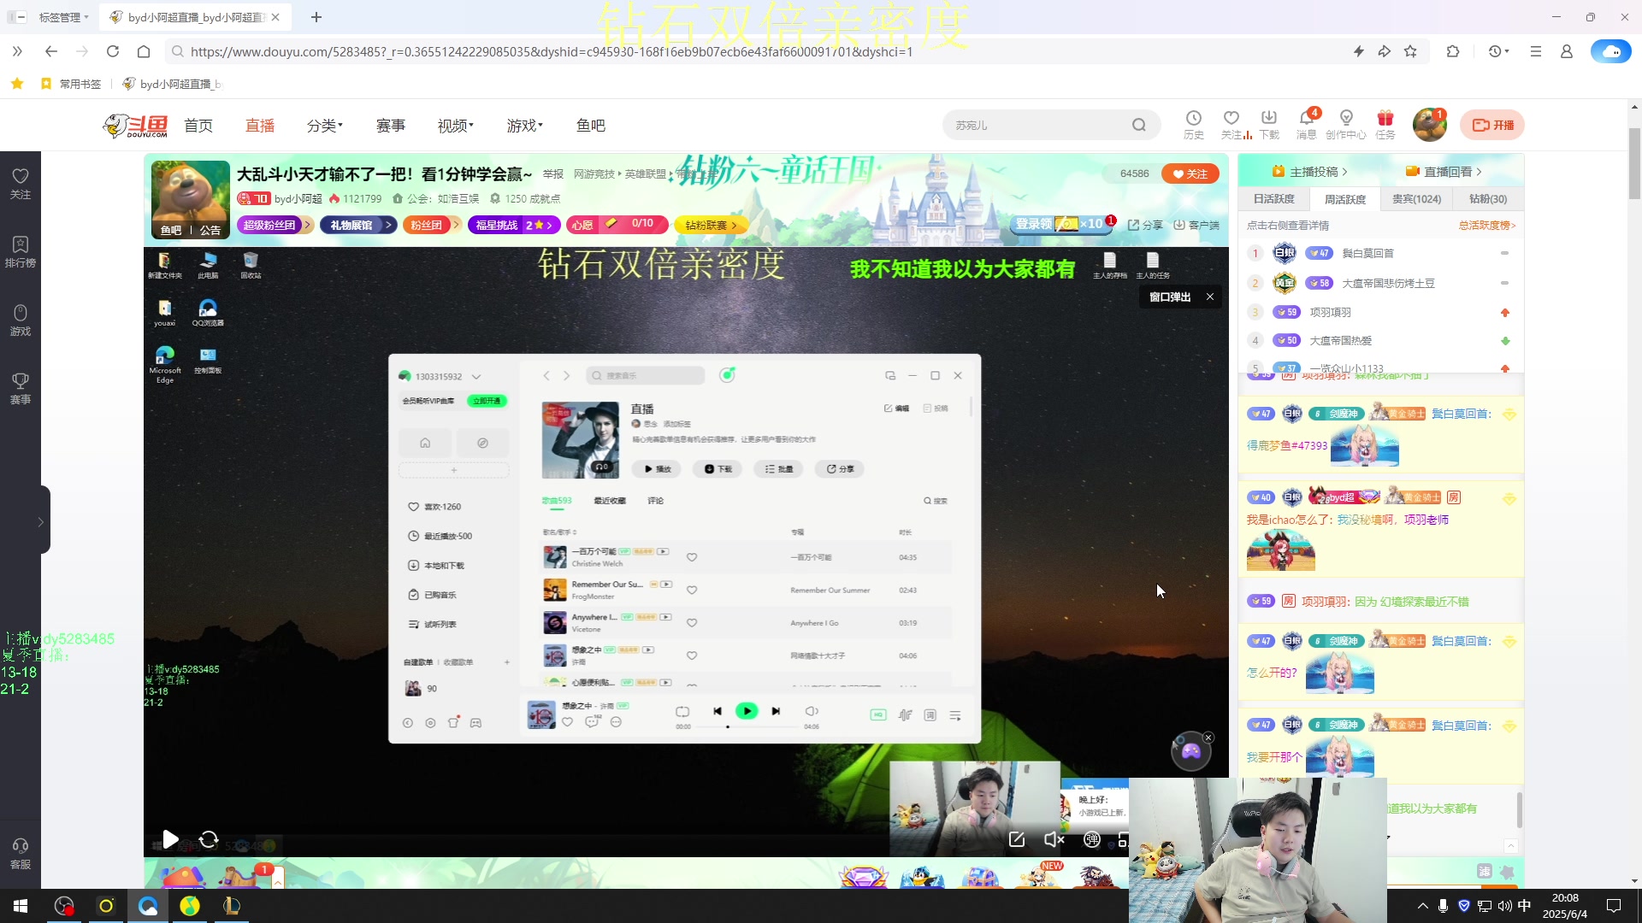Open the browser extensions icon
The height and width of the screenshot is (923, 1642).
(x=1452, y=51)
